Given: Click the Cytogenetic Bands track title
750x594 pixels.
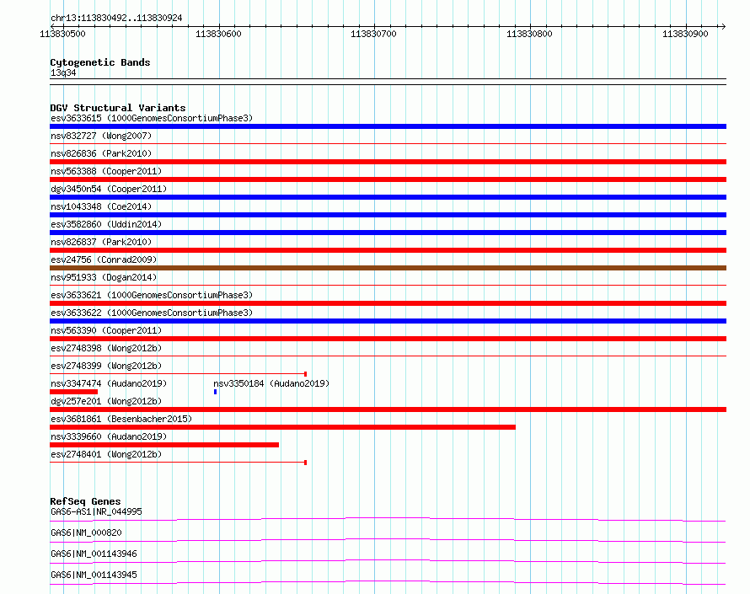Looking at the screenshot, I should coord(100,62).
